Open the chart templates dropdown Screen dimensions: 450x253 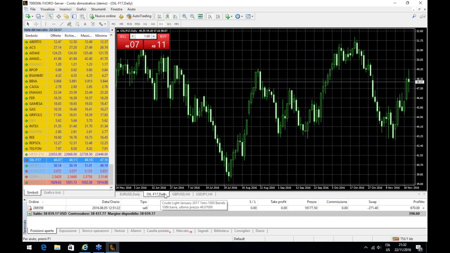click(x=249, y=16)
